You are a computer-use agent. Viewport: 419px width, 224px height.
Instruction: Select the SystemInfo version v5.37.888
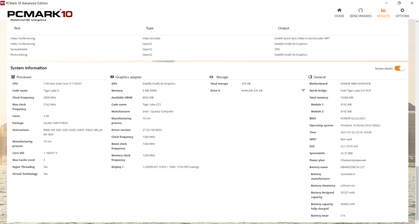[x=346, y=153]
